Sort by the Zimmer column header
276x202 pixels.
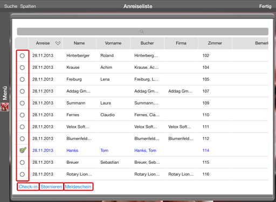215,43
